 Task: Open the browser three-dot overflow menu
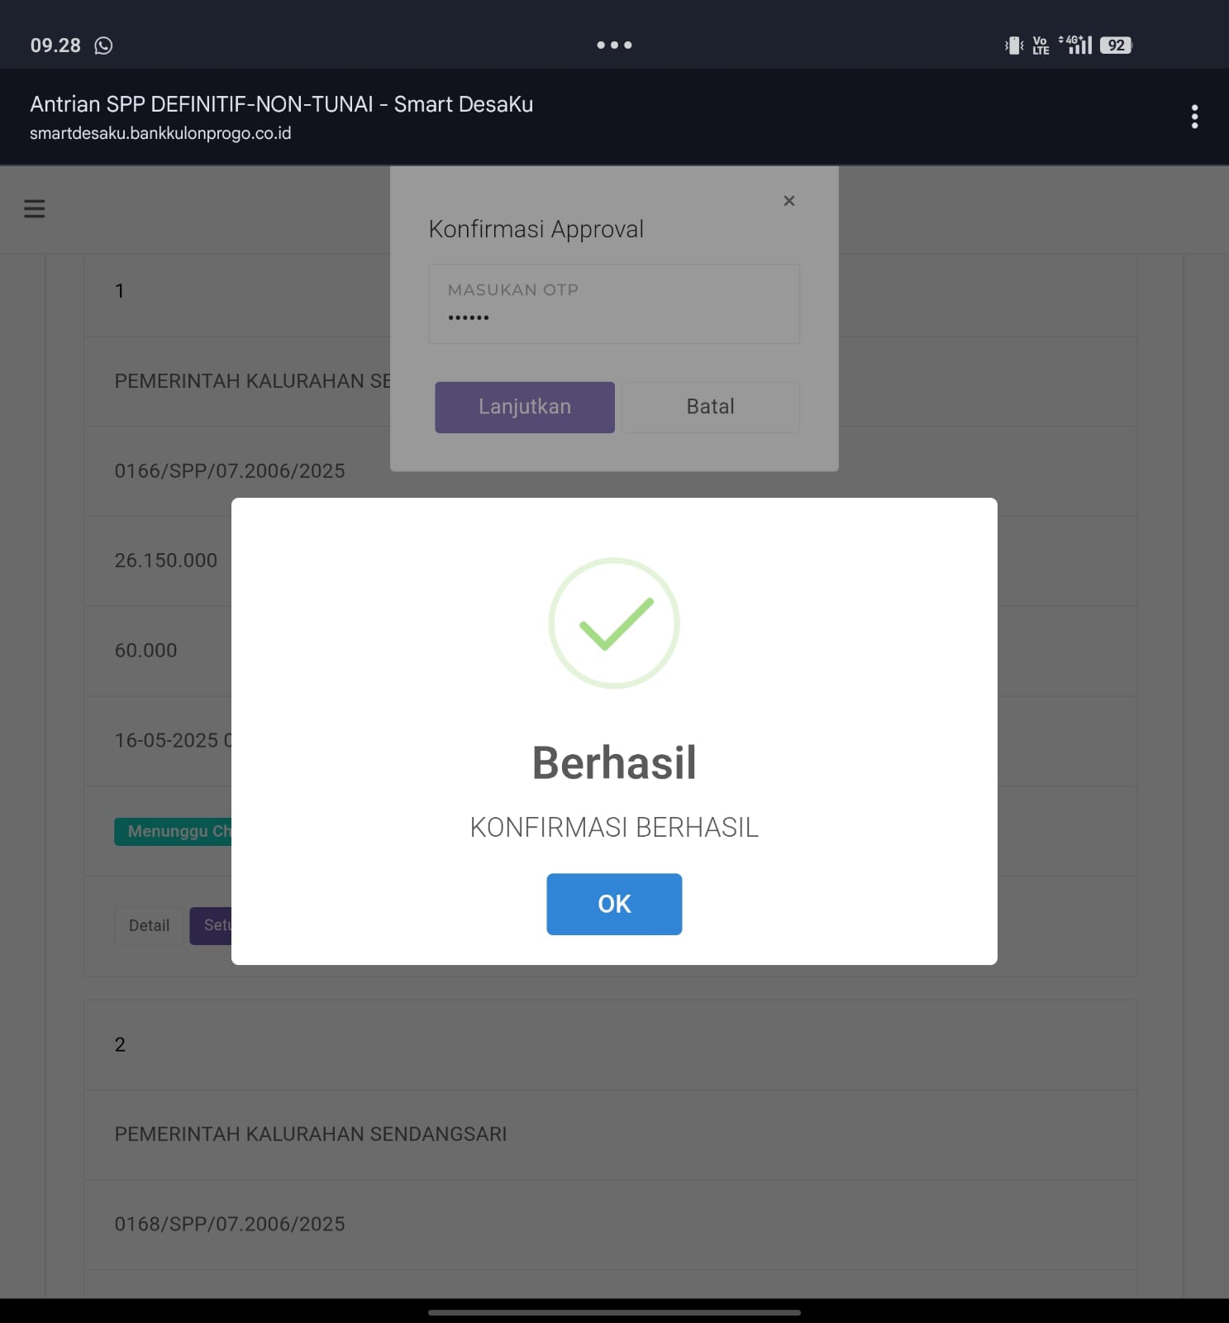1194,117
